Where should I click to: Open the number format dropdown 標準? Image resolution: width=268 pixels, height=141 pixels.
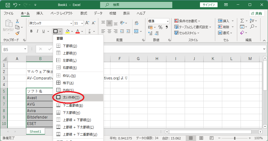pyautogui.click(x=168, y=21)
